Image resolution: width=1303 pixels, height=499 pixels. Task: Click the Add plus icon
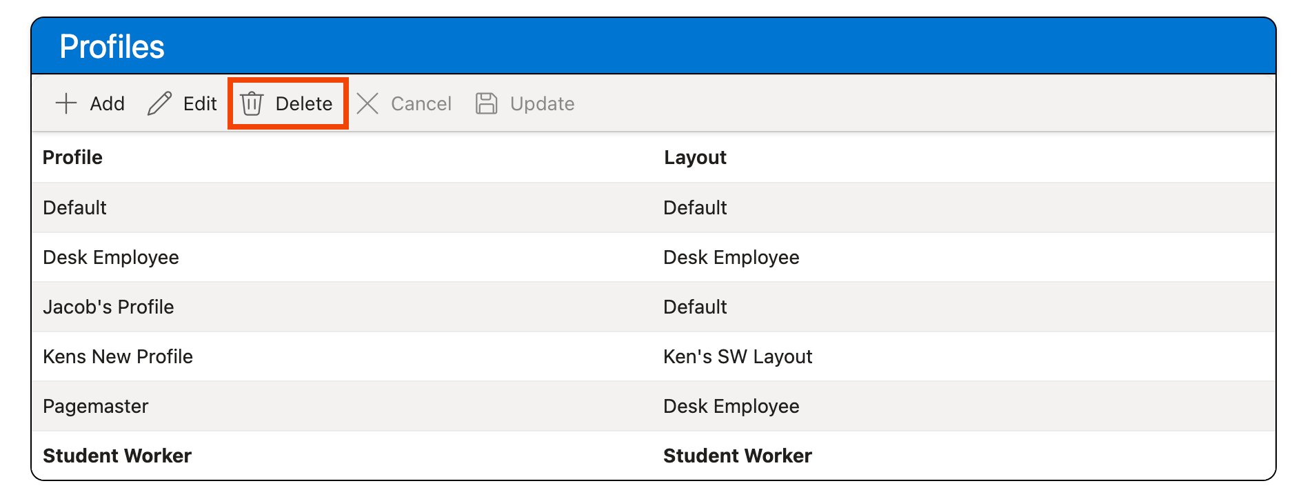click(66, 103)
